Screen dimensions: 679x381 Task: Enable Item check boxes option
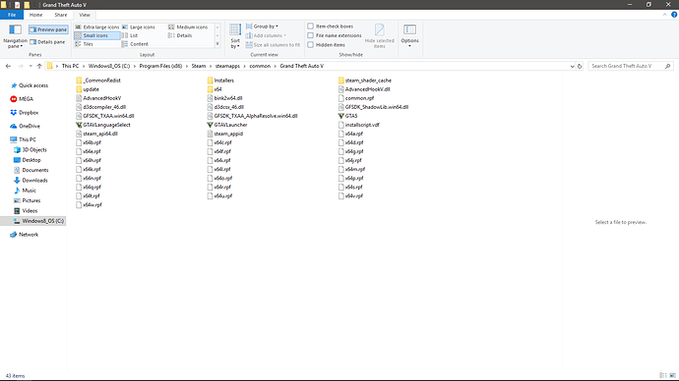coord(331,27)
